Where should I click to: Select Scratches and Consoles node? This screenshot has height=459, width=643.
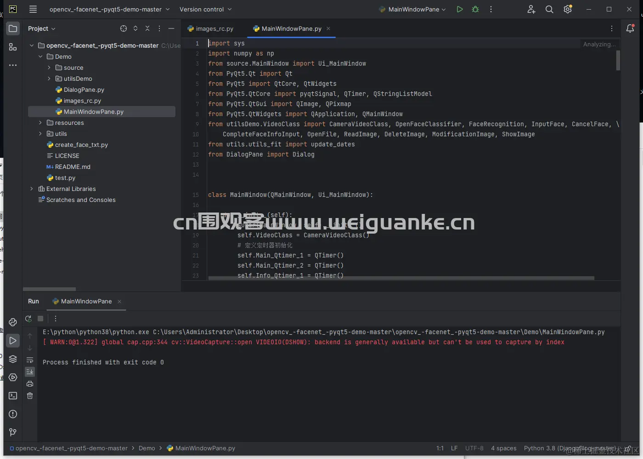pos(77,200)
